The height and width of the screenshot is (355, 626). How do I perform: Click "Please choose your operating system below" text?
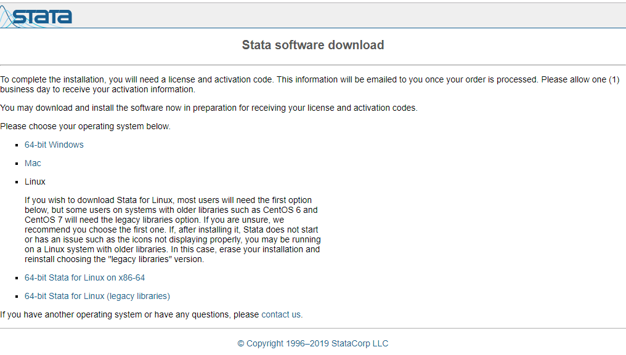pos(85,126)
